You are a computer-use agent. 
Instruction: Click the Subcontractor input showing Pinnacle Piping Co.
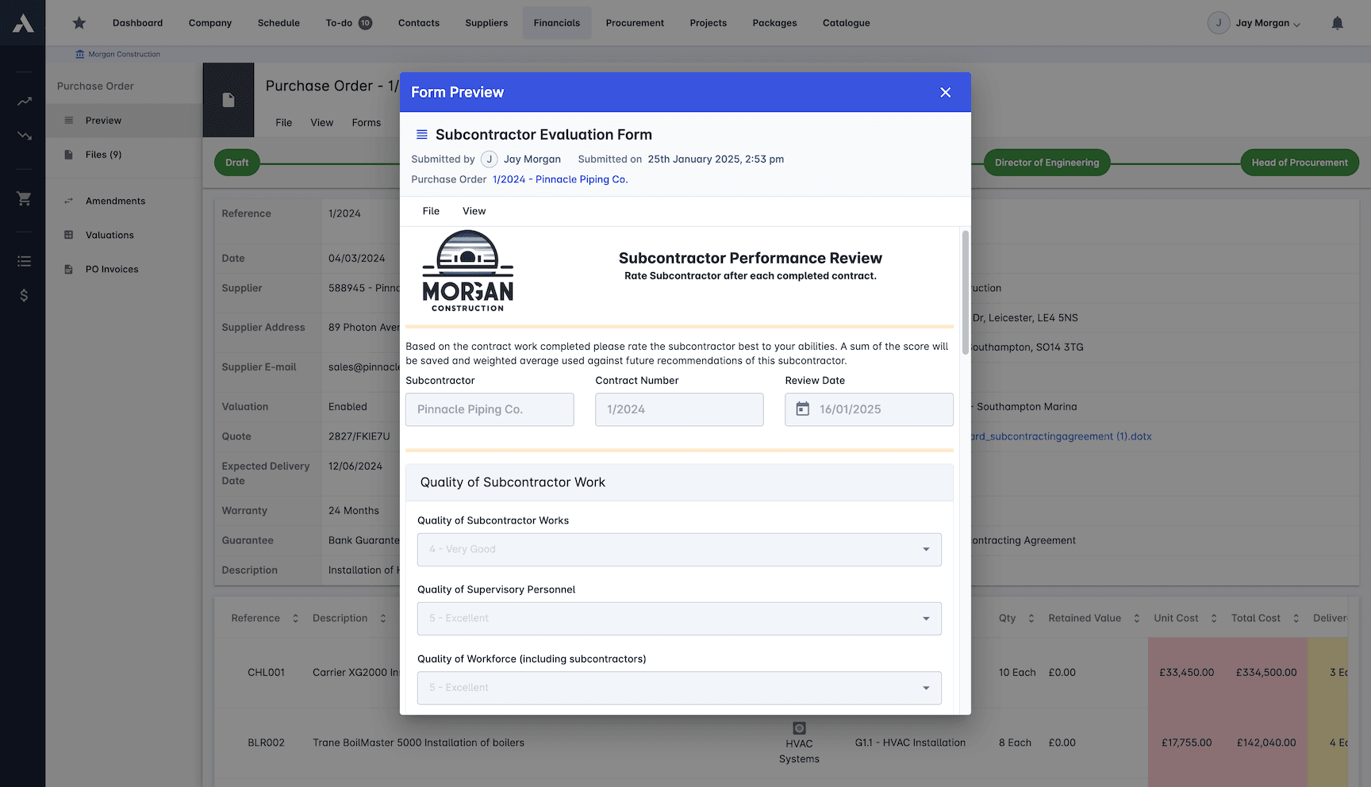tap(490, 409)
